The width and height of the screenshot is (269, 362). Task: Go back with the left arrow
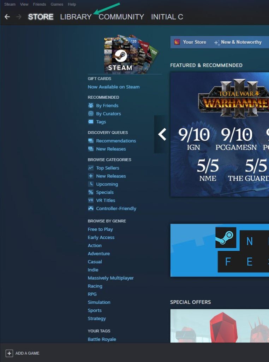tap(7, 17)
